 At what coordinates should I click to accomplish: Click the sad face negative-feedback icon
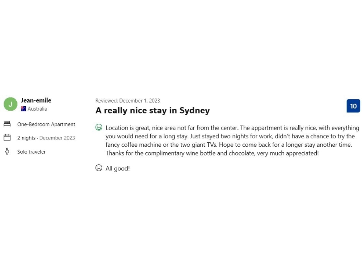pos(99,168)
